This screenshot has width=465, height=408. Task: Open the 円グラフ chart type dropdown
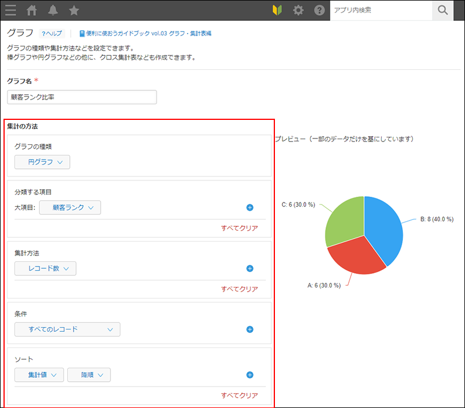click(x=42, y=162)
